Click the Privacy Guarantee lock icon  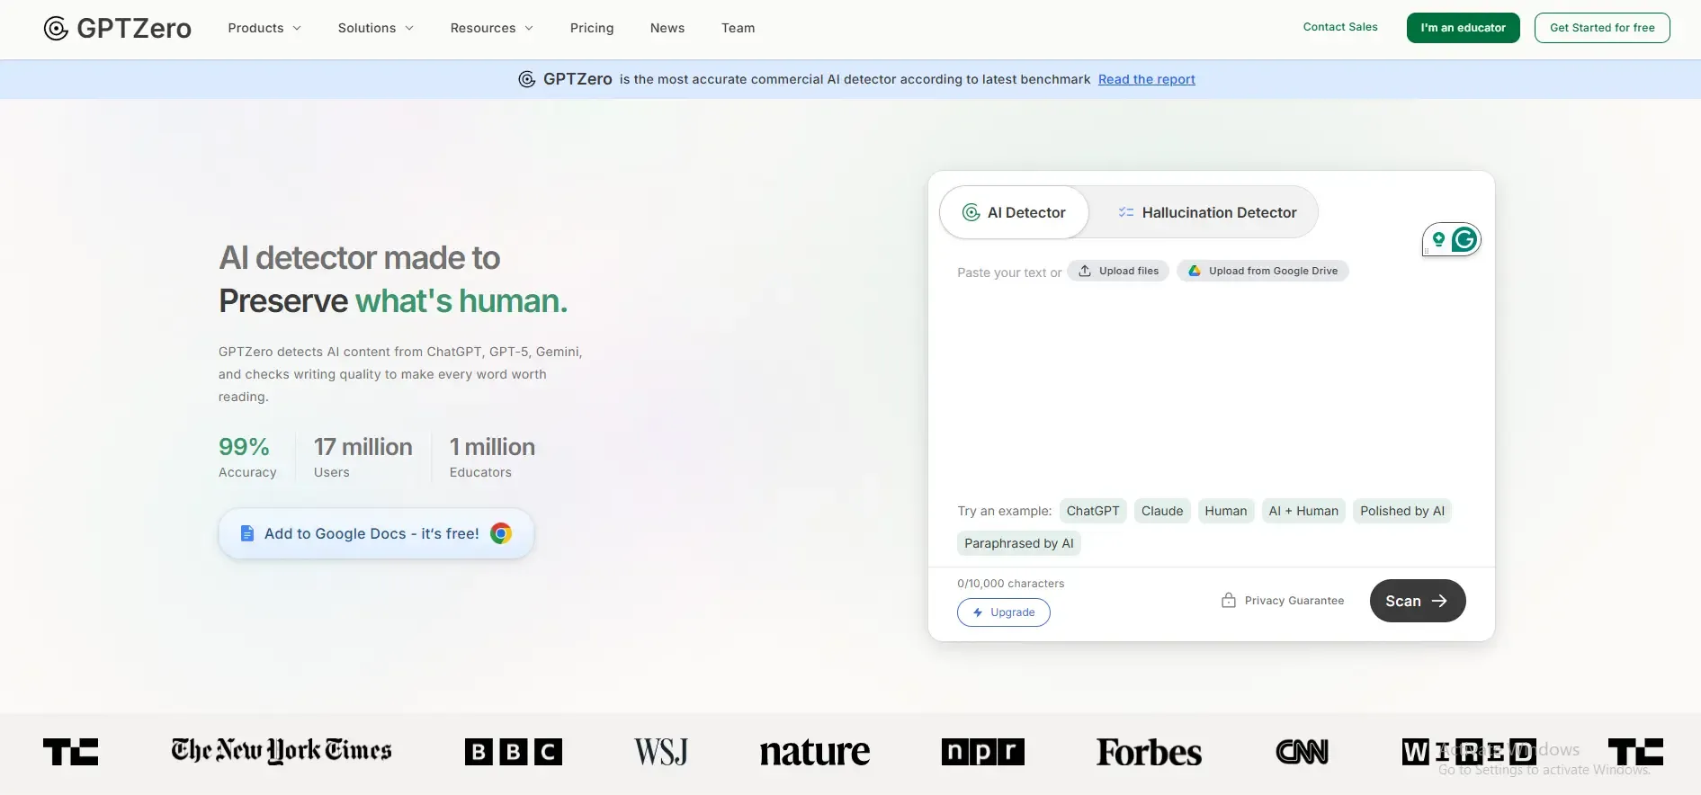coord(1228,601)
